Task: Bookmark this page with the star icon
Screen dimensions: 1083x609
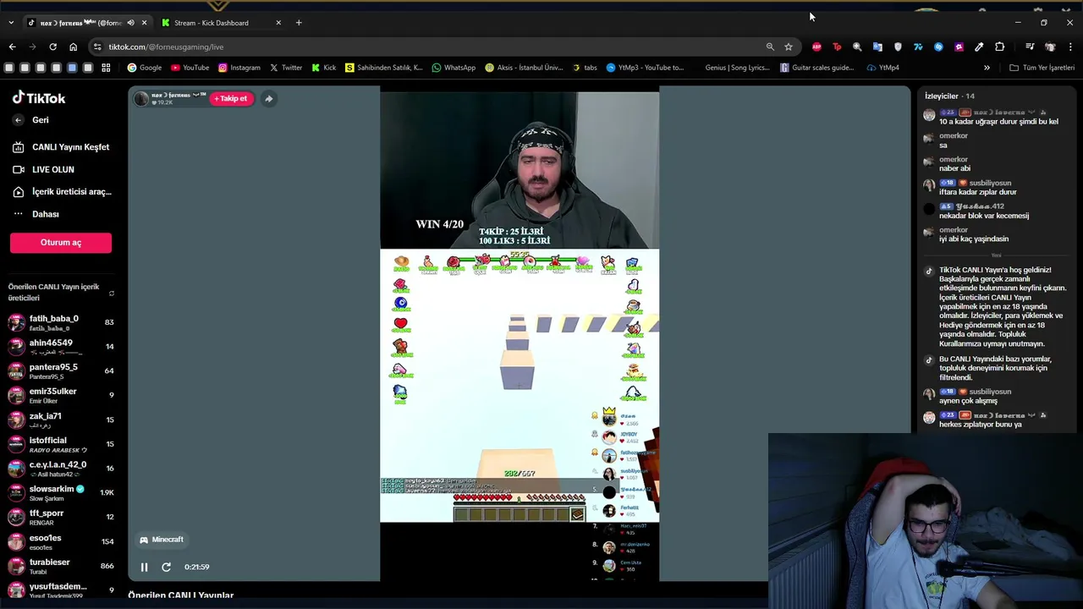Action: (789, 47)
